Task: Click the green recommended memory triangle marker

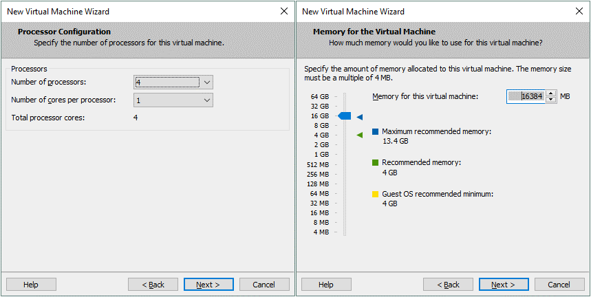Action: click(x=359, y=135)
